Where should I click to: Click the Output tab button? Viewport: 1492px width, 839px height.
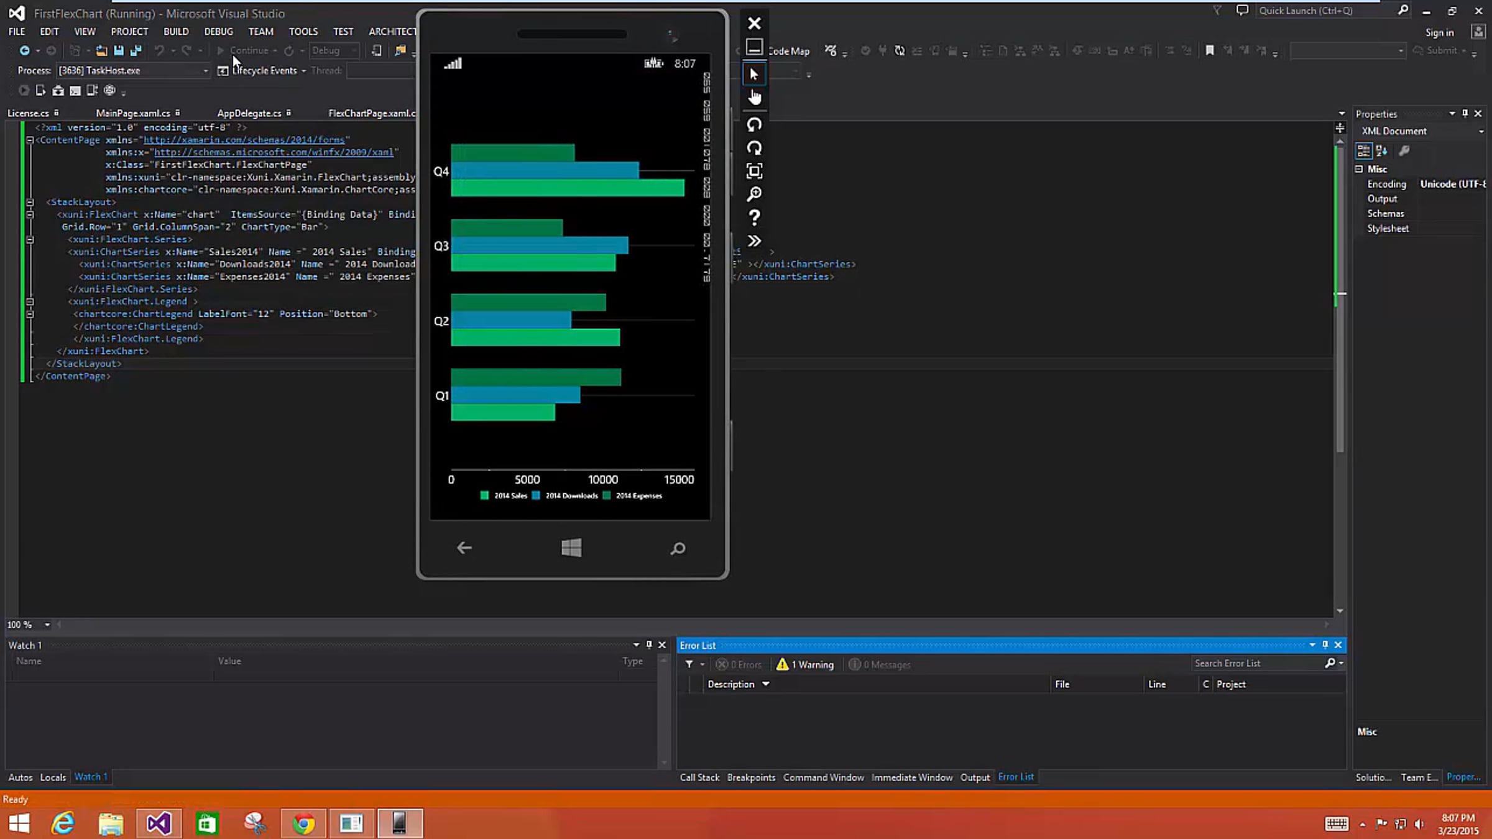974,777
